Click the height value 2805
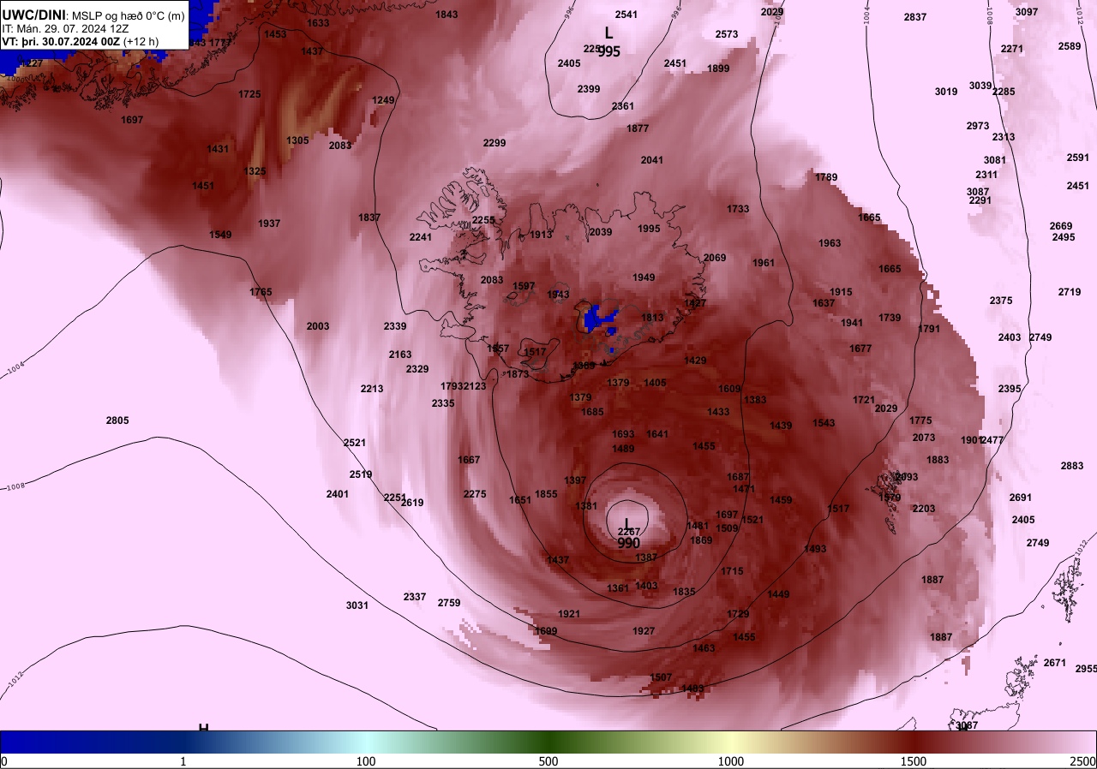This screenshot has height=769, width=1097. click(x=117, y=420)
